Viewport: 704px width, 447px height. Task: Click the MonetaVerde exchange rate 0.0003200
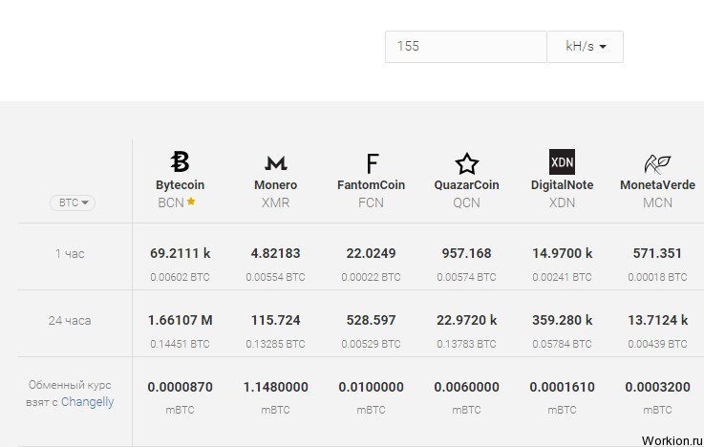click(658, 388)
